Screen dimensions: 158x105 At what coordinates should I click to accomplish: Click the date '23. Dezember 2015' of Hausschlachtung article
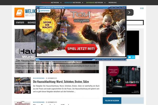click(51, 78)
